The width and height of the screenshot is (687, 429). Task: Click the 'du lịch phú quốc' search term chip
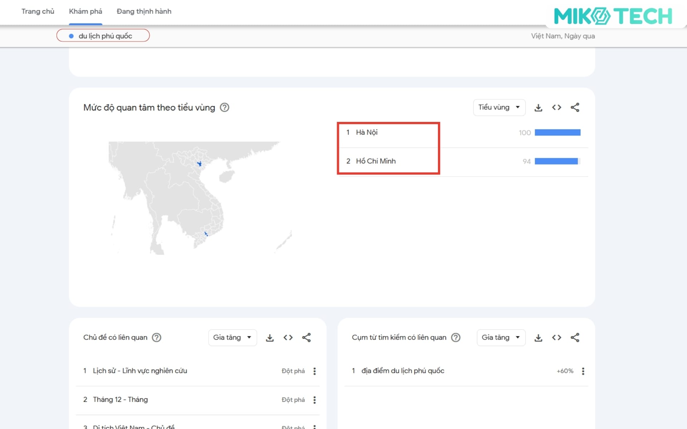coord(103,36)
